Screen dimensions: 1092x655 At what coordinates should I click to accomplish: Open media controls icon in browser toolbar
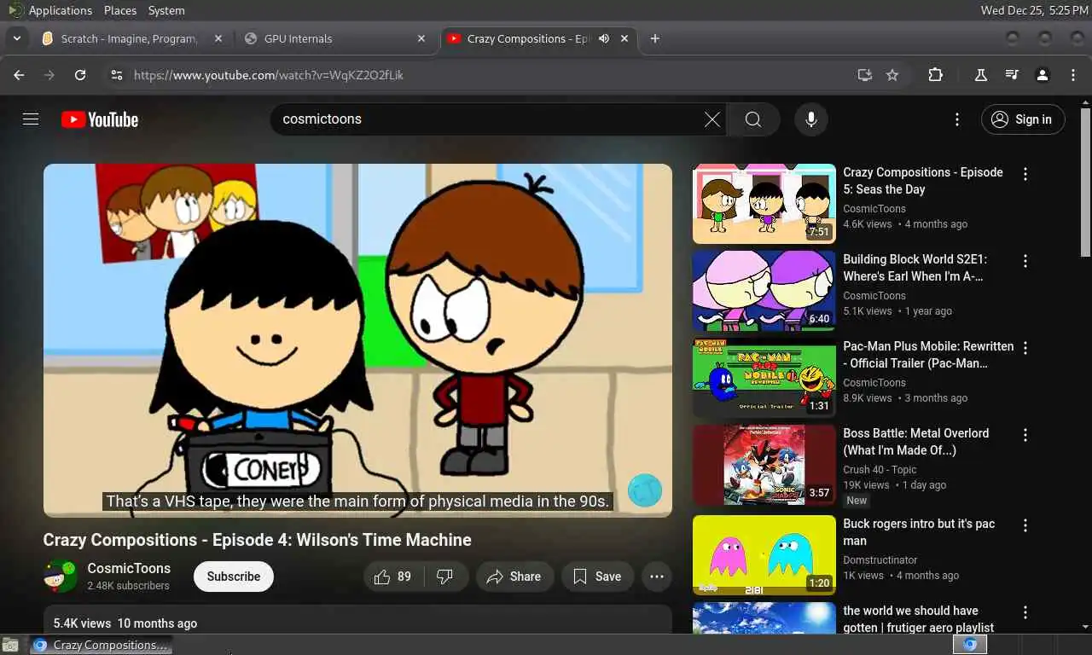(1012, 75)
